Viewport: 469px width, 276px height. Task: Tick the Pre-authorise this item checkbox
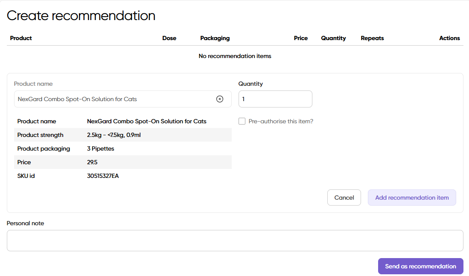point(242,121)
